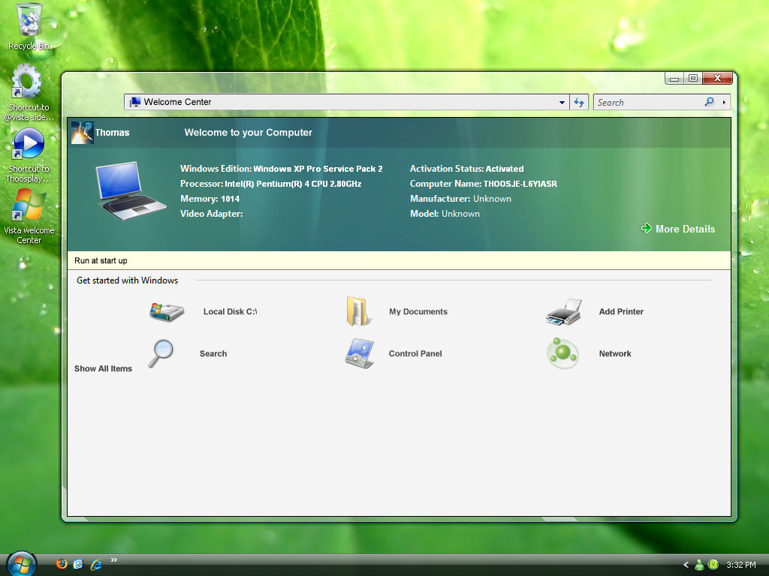The height and width of the screenshot is (576, 769).
Task: Click the Local Disk C:\ label
Action: click(x=230, y=311)
